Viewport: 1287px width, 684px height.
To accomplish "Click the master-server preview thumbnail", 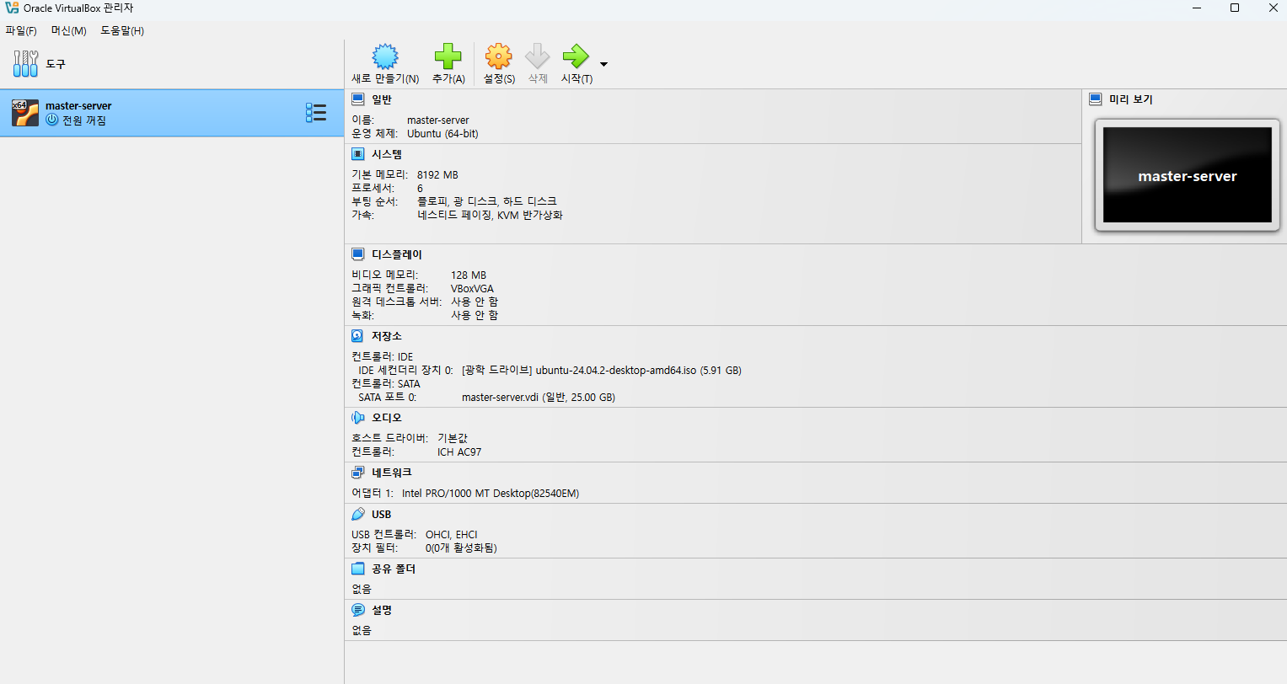I will [1187, 175].
